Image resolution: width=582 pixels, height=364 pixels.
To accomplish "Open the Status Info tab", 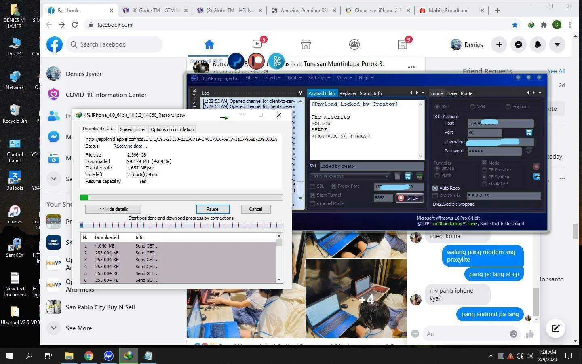I will (371, 93).
